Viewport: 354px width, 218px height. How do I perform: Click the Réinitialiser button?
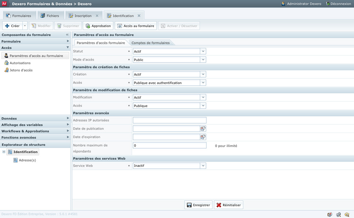(x=229, y=205)
